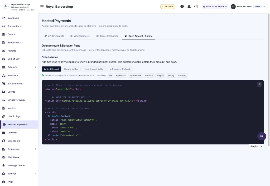
Task: Click the Settings gear icon
Action: pyautogui.click(x=3, y=174)
